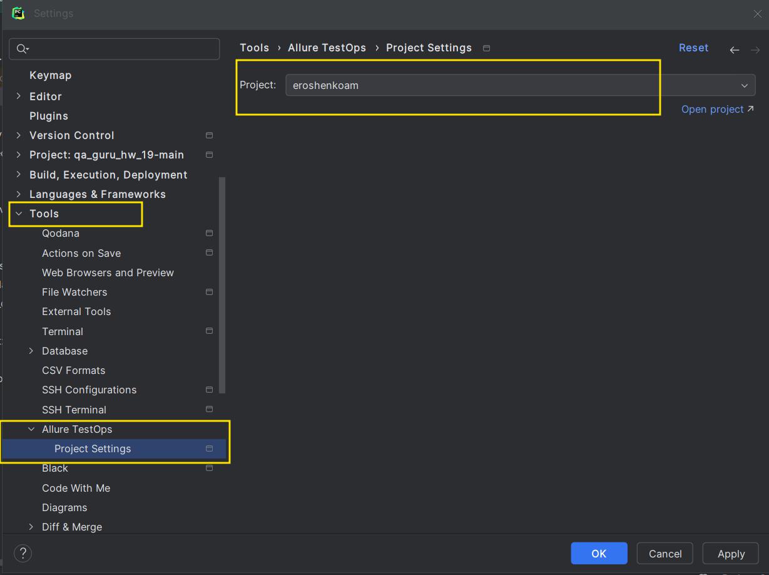Select the Plugins settings page

[x=49, y=116]
